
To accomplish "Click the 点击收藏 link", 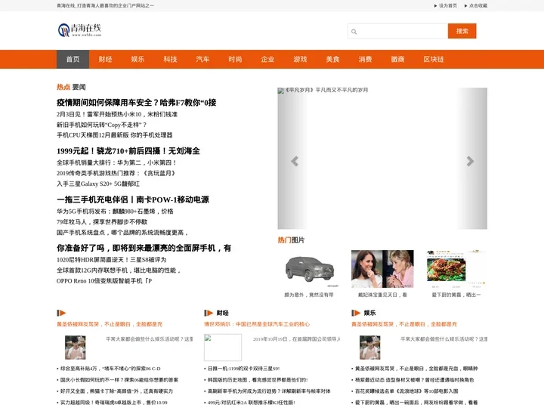I will tap(478, 5).
